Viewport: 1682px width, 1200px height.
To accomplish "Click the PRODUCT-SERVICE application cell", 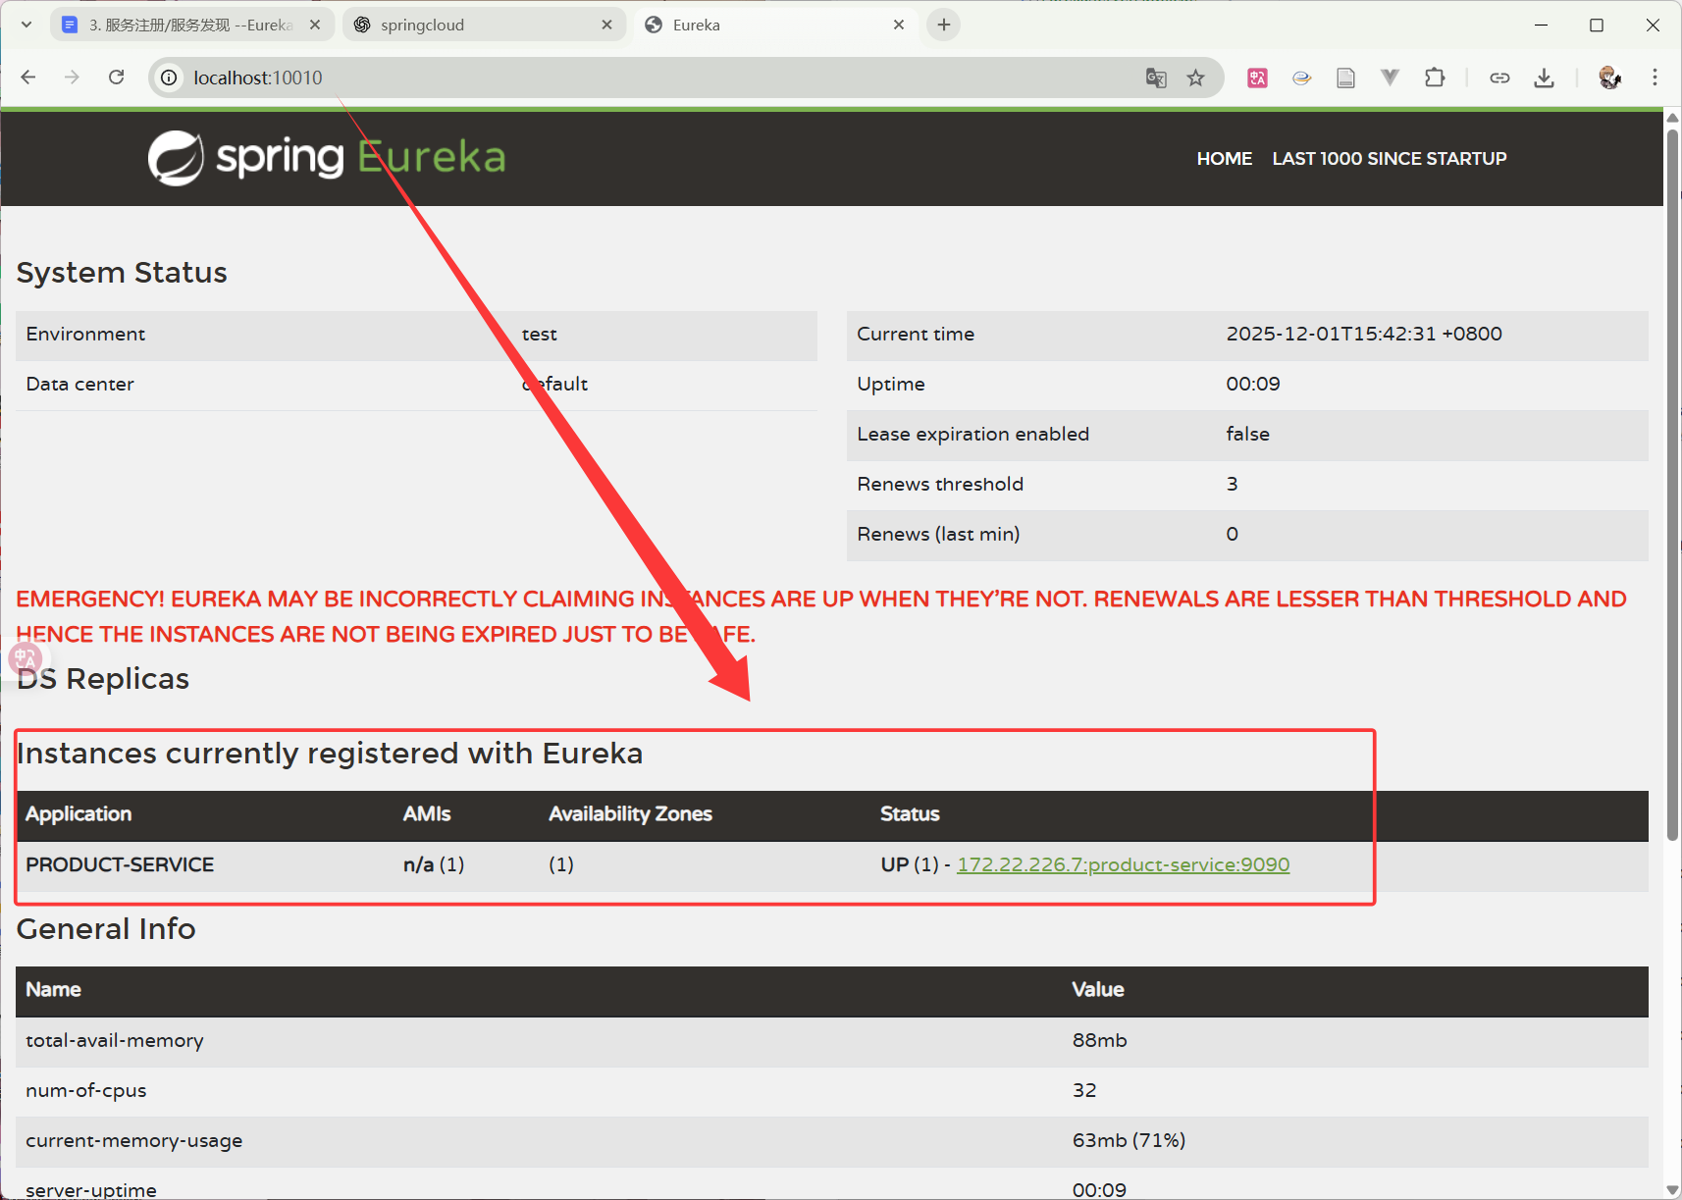I will [x=120, y=864].
